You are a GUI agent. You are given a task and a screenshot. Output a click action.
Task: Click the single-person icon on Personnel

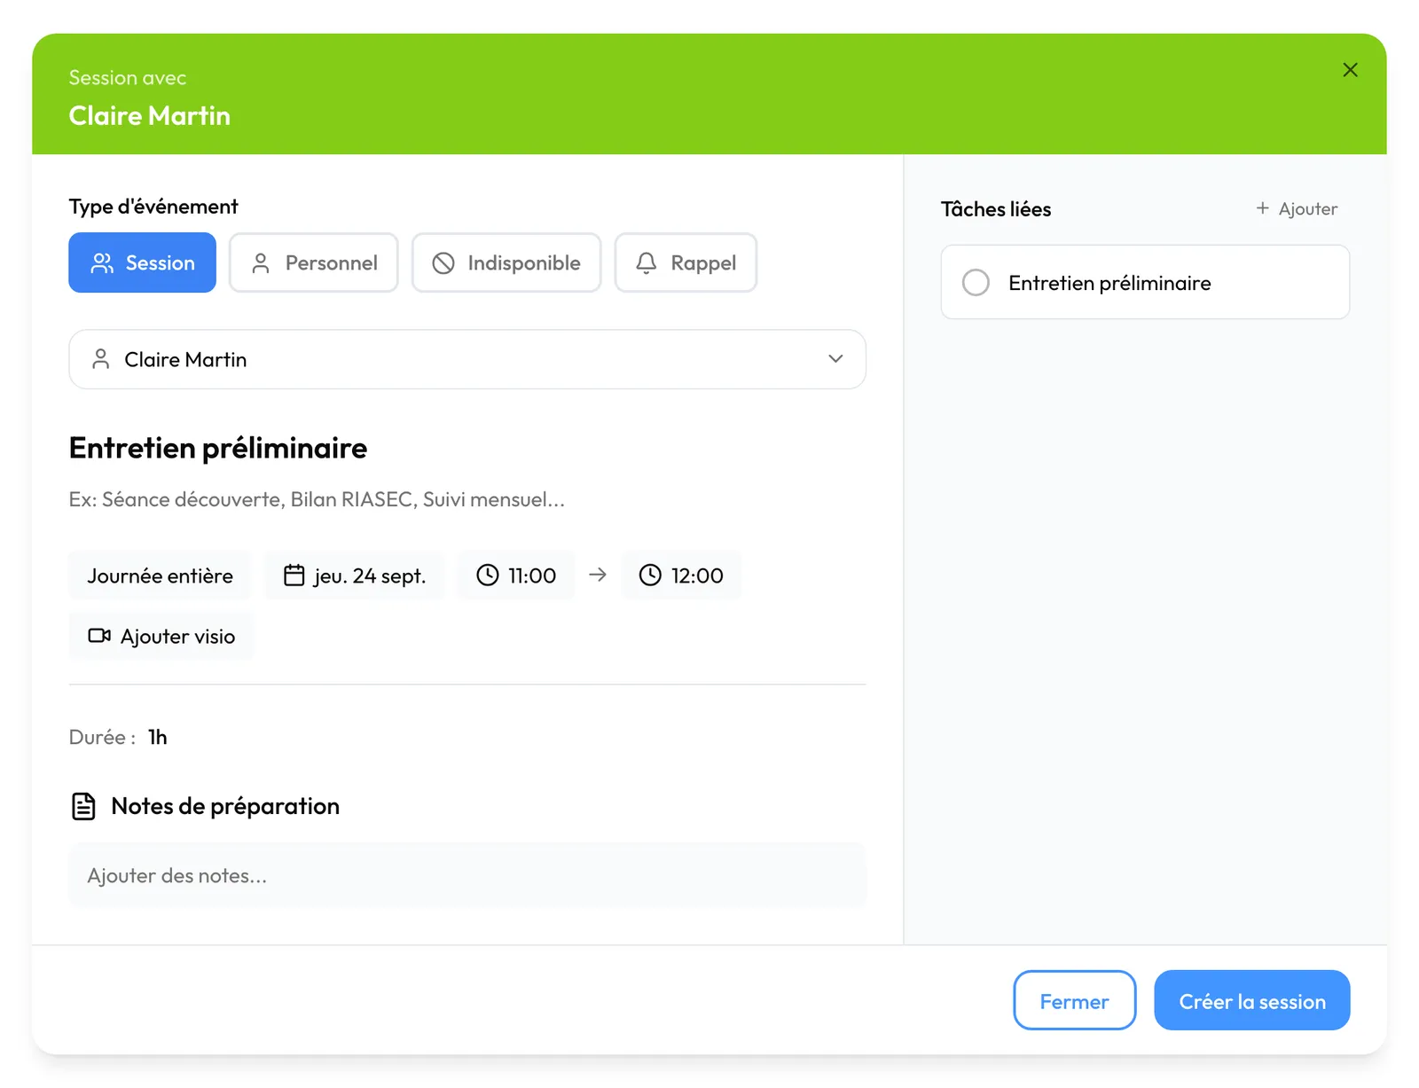pos(261,262)
